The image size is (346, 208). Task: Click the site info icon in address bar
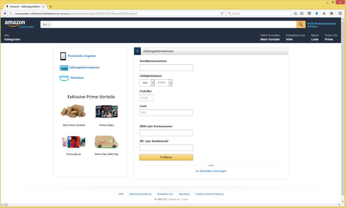[11, 14]
